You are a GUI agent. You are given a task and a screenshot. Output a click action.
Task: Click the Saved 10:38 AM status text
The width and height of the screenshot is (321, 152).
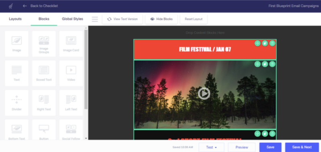[183, 147]
